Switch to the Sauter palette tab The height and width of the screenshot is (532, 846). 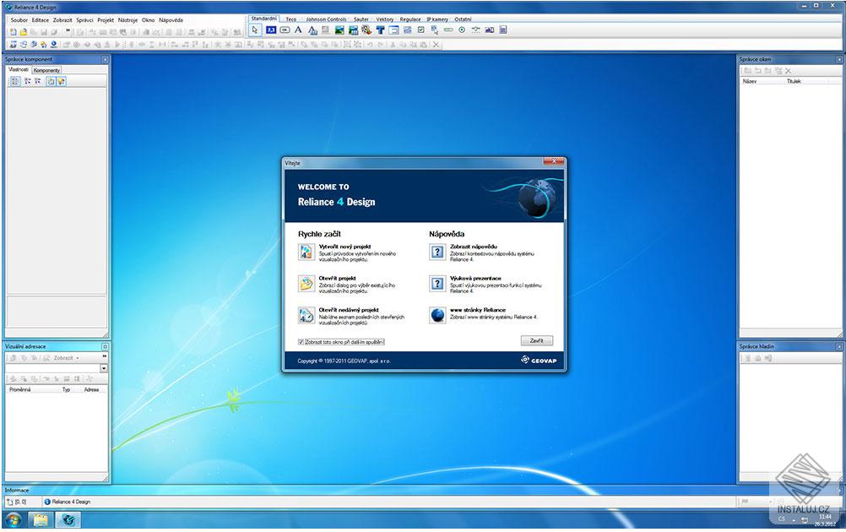point(361,19)
